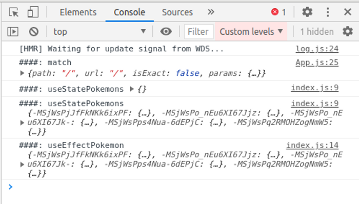
Task: Open the App.js:25 source link
Action: tap(317, 63)
